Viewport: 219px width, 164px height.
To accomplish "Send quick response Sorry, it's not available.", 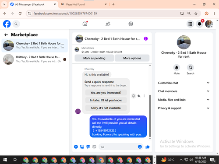I will click(106, 108).
